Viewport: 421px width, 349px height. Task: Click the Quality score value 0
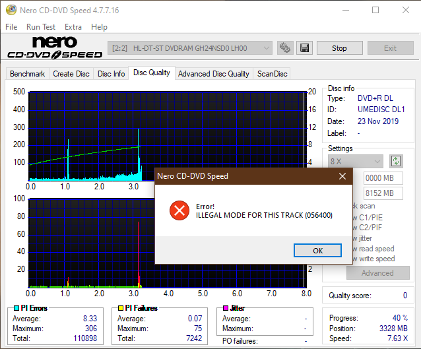coord(405,296)
